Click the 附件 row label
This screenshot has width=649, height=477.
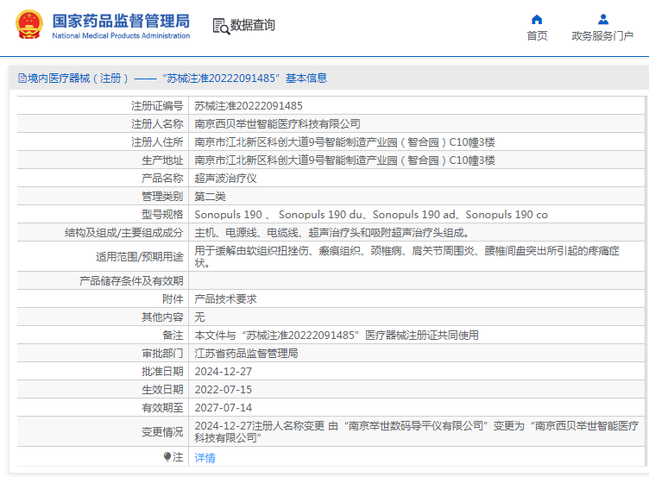[173, 298]
